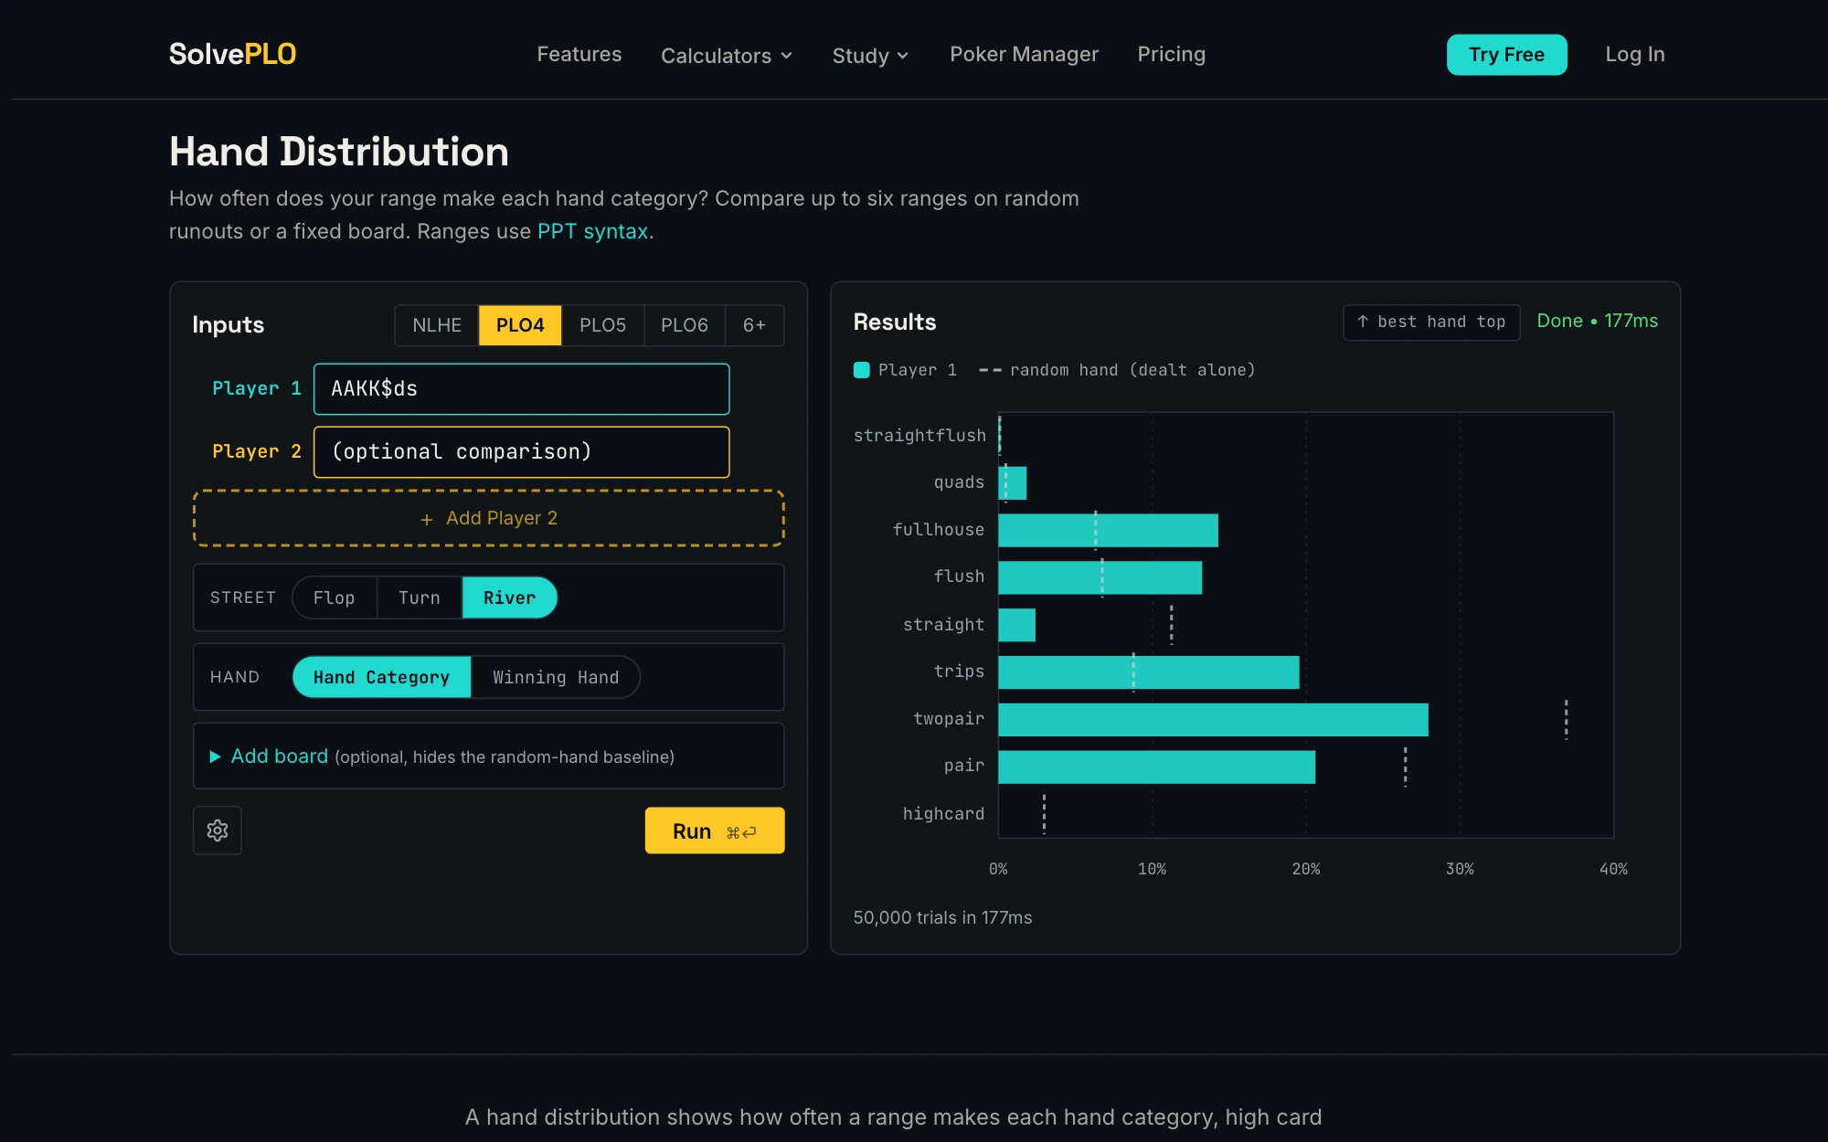This screenshot has width=1828, height=1142.
Task: Select the Turn street option
Action: click(420, 597)
